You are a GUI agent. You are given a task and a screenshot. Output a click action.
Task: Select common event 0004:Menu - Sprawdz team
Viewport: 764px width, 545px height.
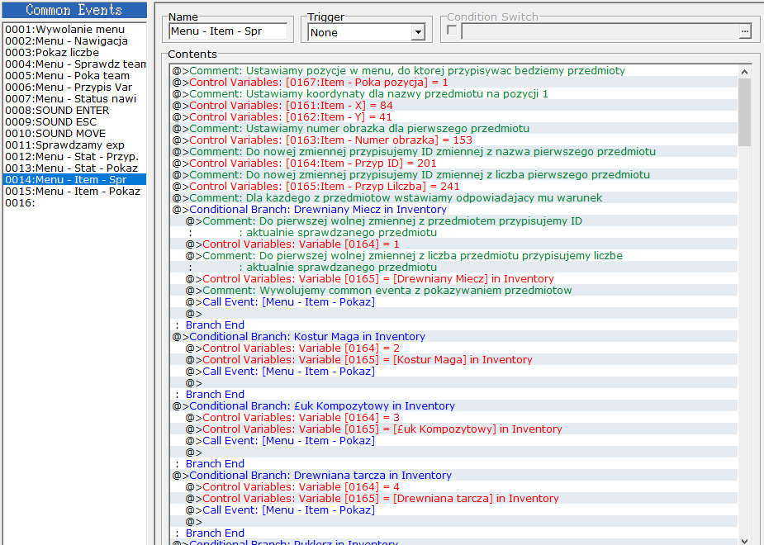[x=75, y=64]
